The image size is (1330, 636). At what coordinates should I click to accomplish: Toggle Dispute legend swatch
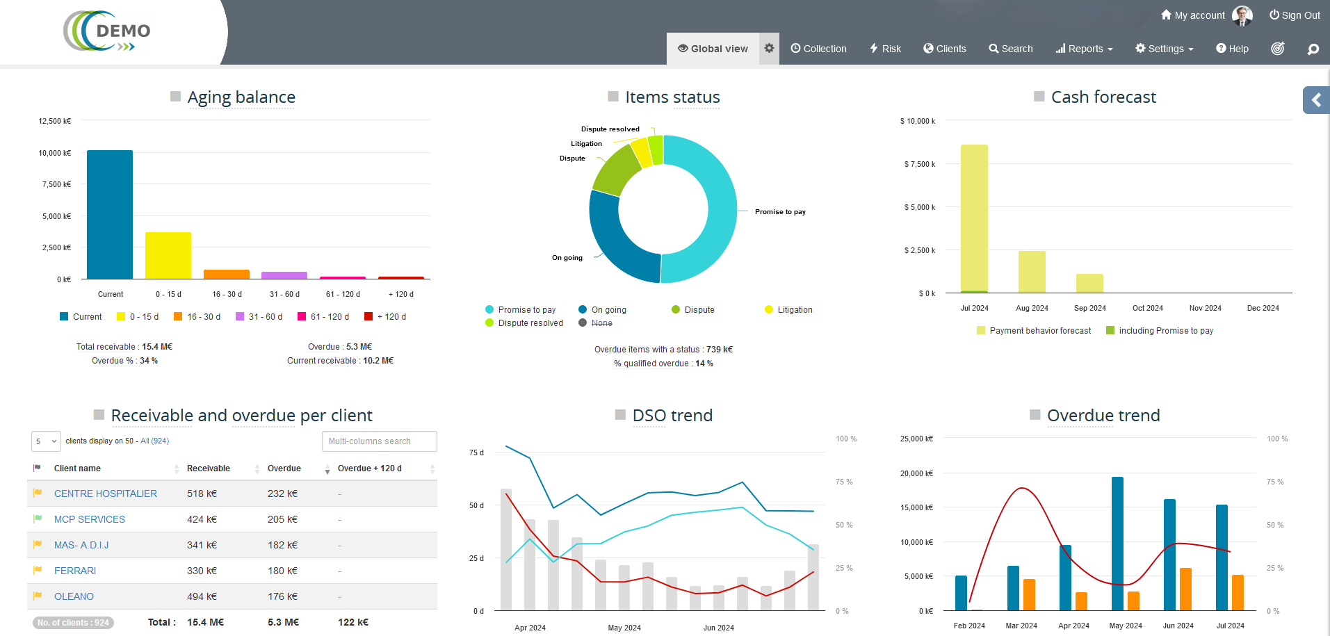pyautogui.click(x=676, y=310)
